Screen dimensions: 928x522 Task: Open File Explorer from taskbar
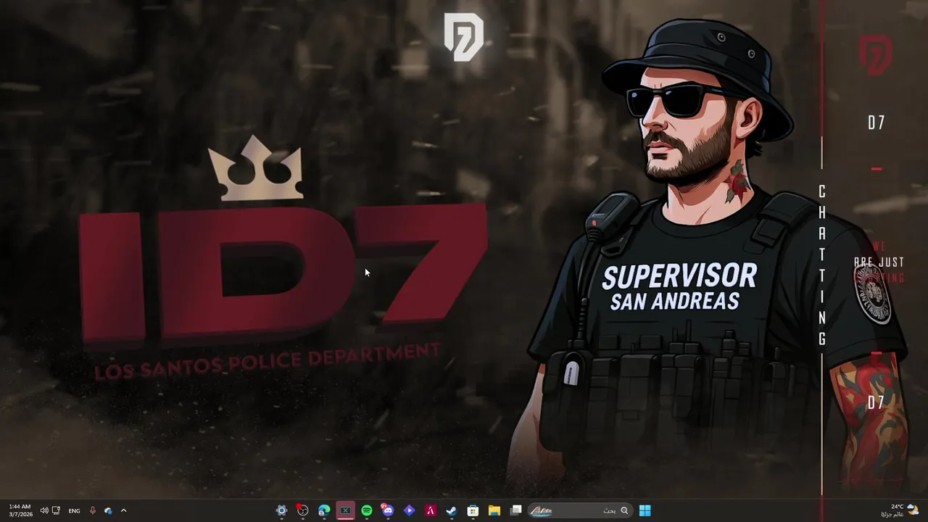[x=494, y=510]
